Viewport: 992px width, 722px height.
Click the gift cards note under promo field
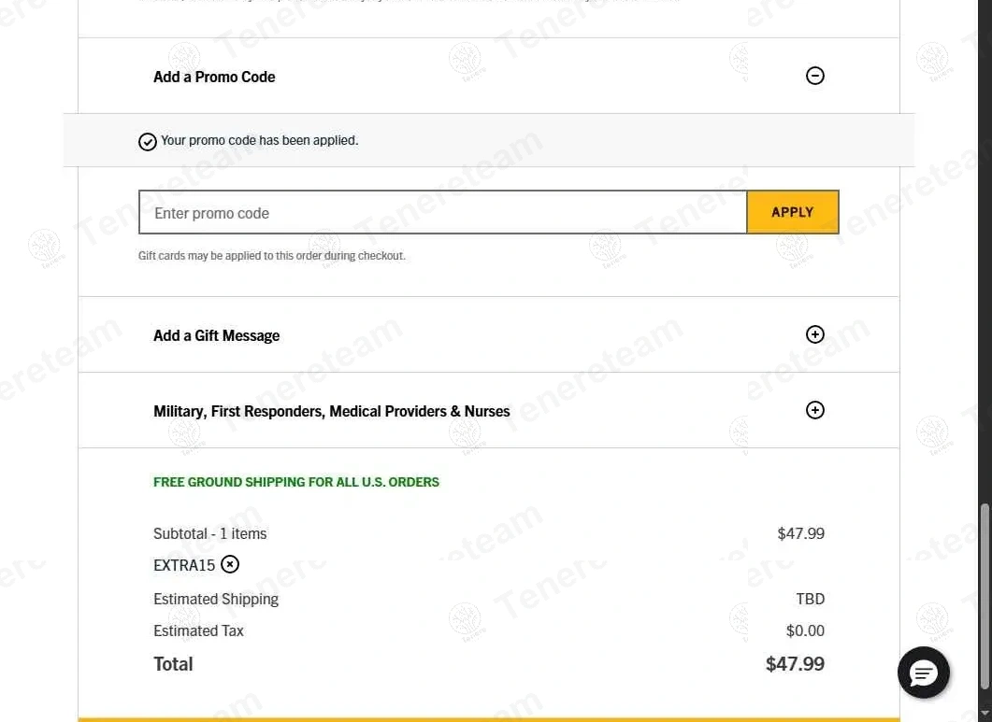[271, 255]
